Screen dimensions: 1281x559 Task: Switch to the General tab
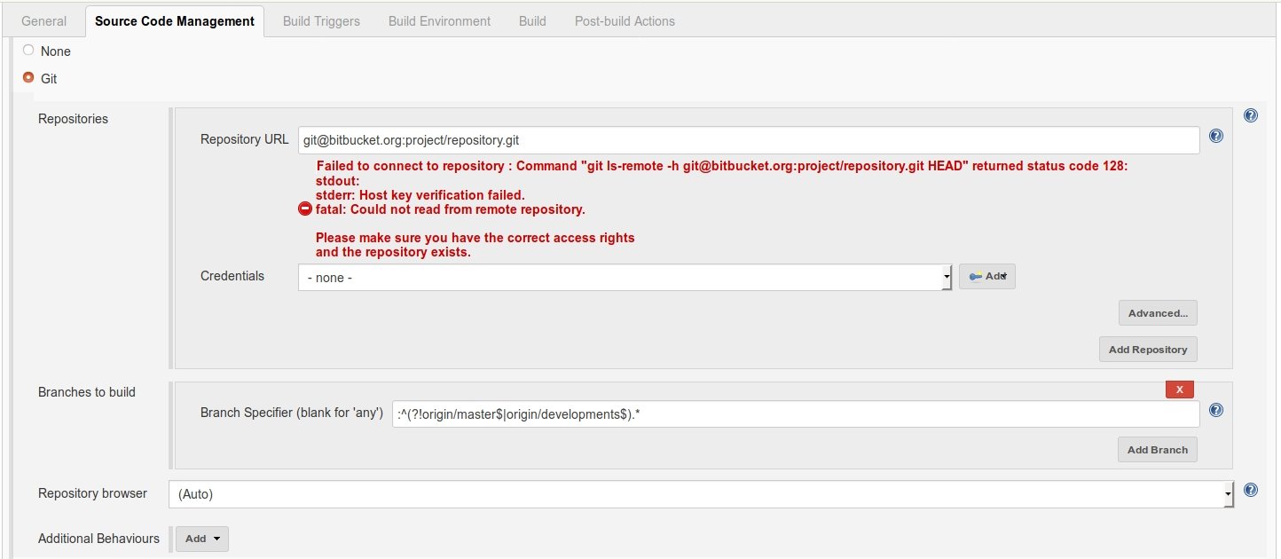[x=43, y=21]
